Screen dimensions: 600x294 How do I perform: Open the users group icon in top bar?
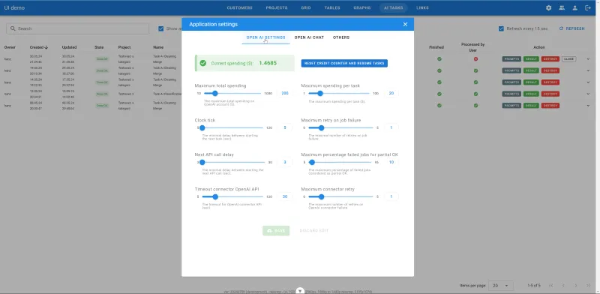(561, 7)
